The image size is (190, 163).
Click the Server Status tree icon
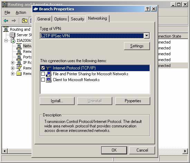[12, 35]
